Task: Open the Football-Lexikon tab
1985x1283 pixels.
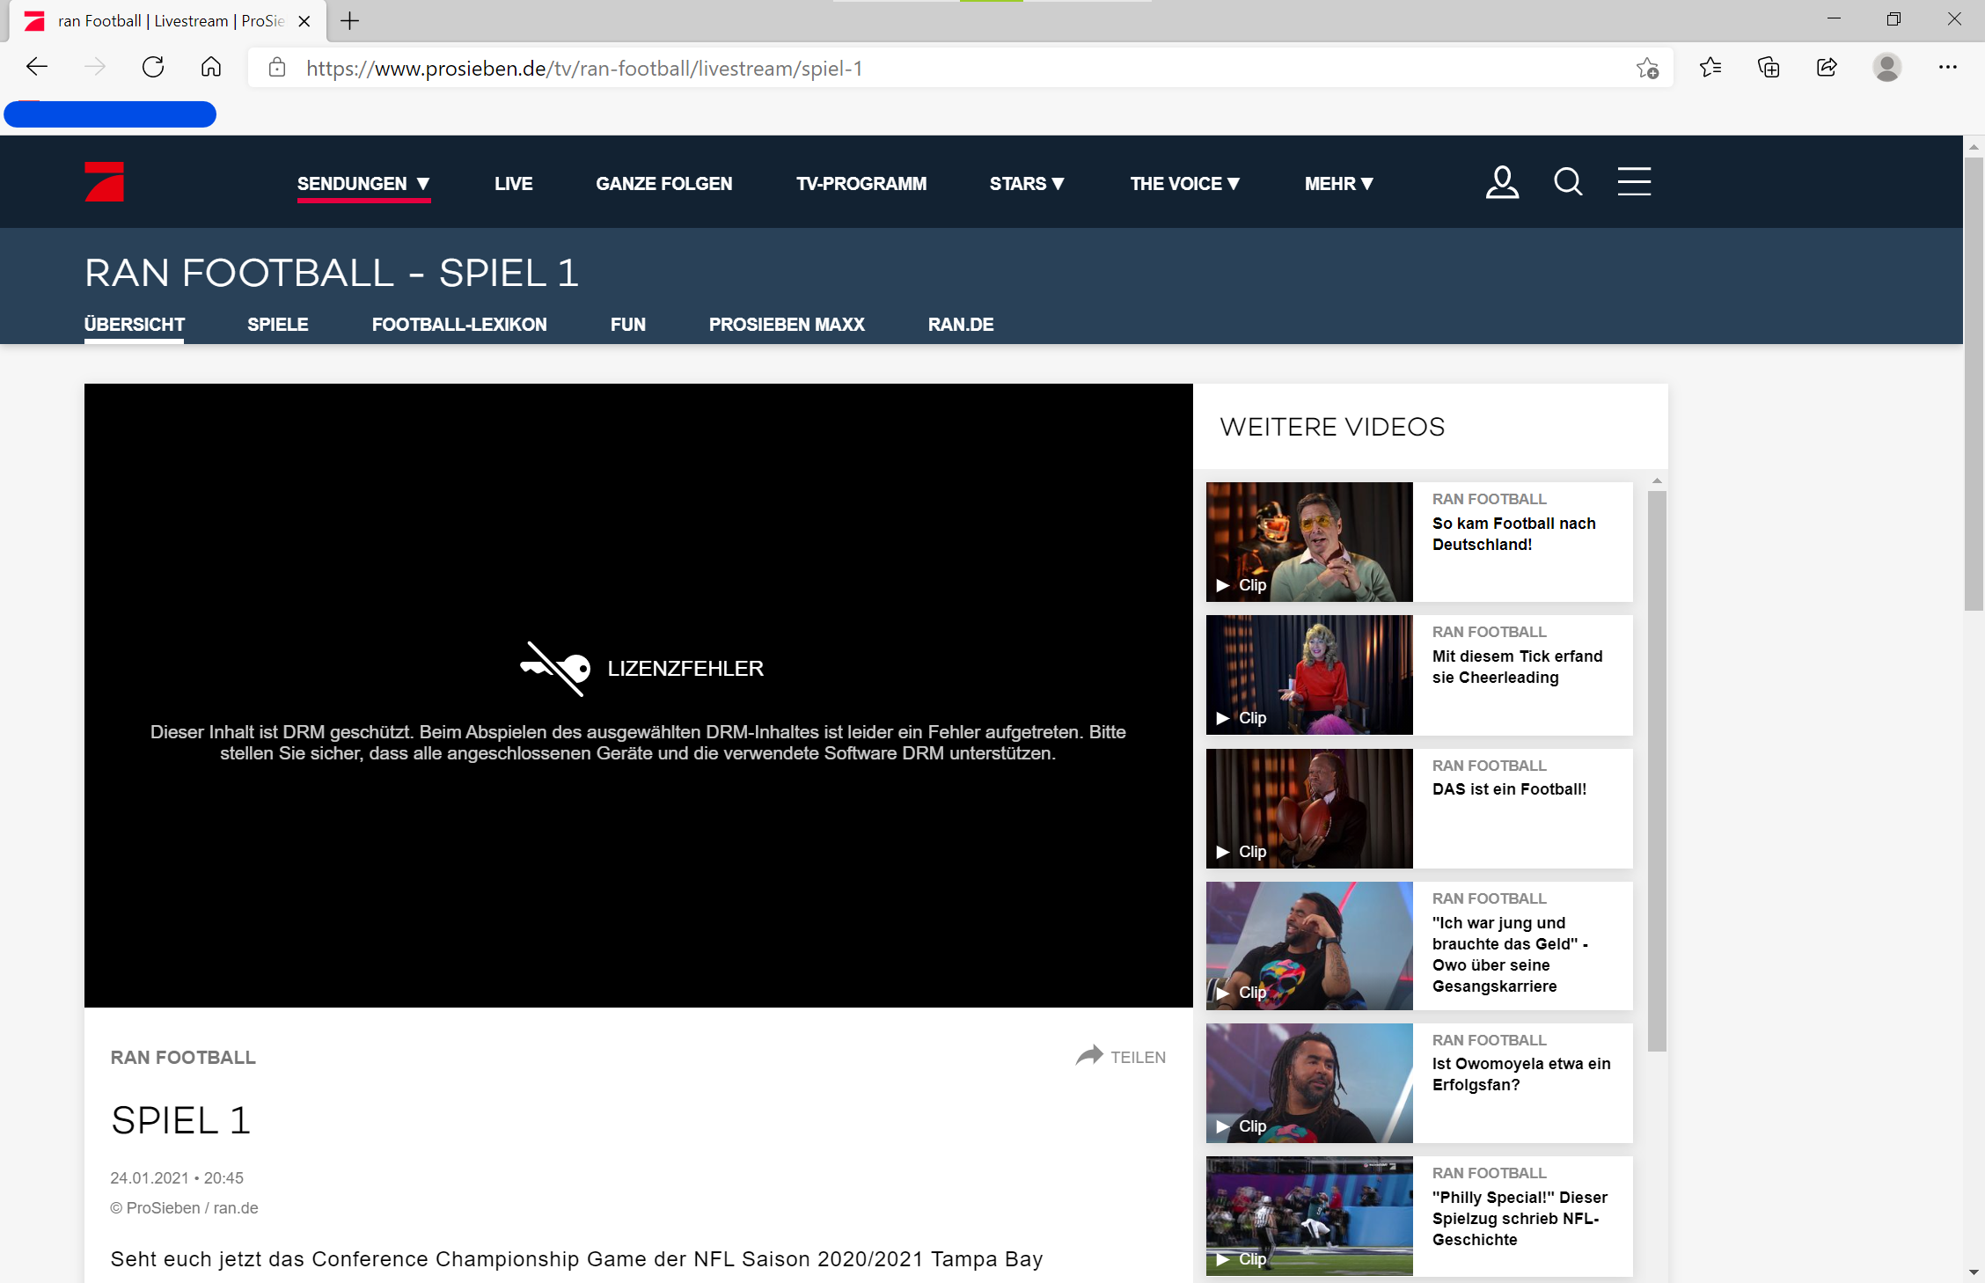Action: tap(459, 325)
